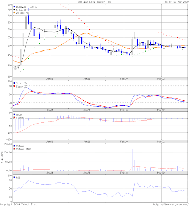The image size is (189, 206).
Task: Click the Jan21 date label under stochastic chart
Action: click(87, 110)
